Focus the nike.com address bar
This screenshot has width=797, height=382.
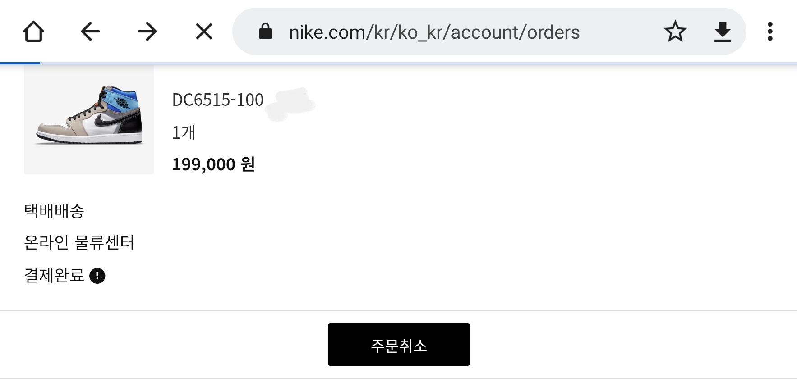click(434, 32)
